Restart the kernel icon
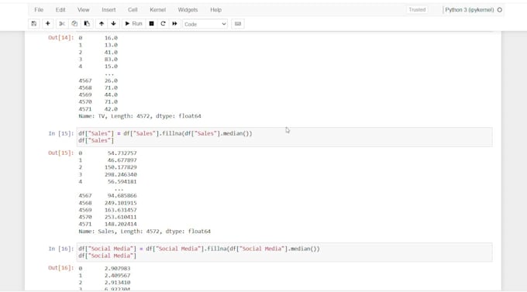527x292 pixels. click(163, 24)
